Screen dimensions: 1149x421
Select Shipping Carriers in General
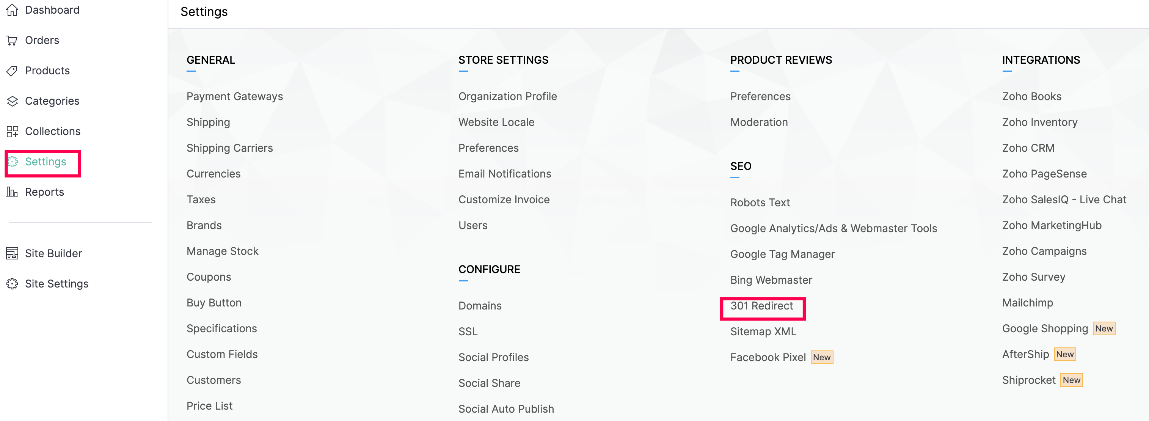click(229, 148)
